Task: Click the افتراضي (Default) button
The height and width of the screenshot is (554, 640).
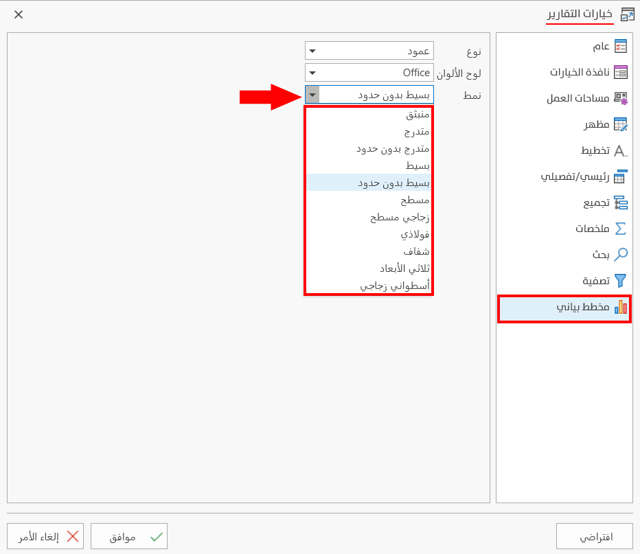Action: click(595, 536)
